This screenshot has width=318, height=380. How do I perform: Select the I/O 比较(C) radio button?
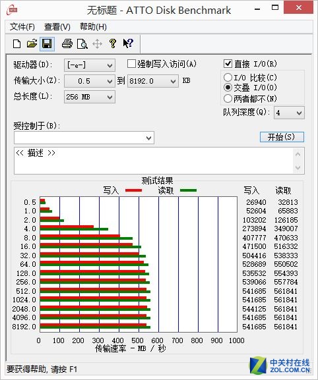[228, 78]
